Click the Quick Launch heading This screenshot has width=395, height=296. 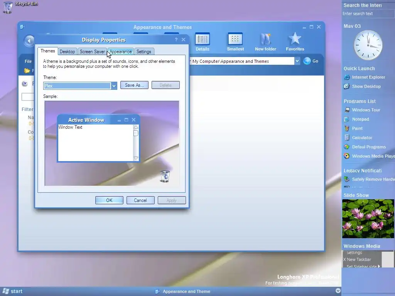[x=359, y=69]
